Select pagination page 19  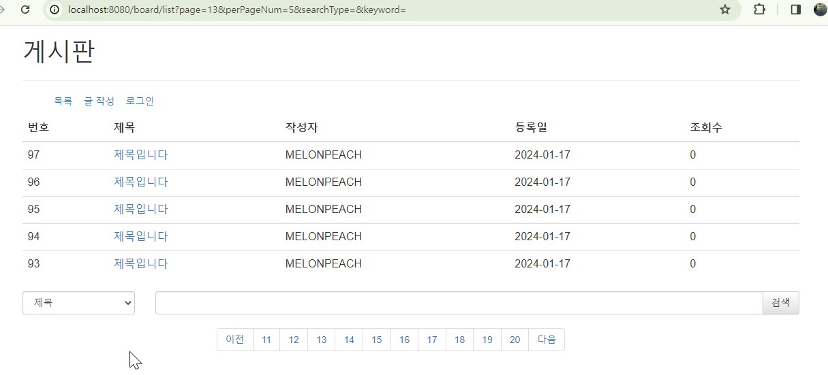[487, 340]
